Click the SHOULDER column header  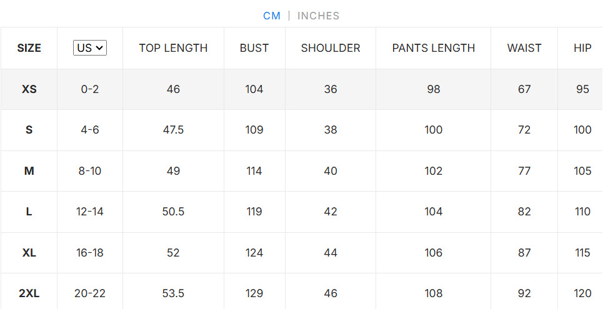(331, 48)
